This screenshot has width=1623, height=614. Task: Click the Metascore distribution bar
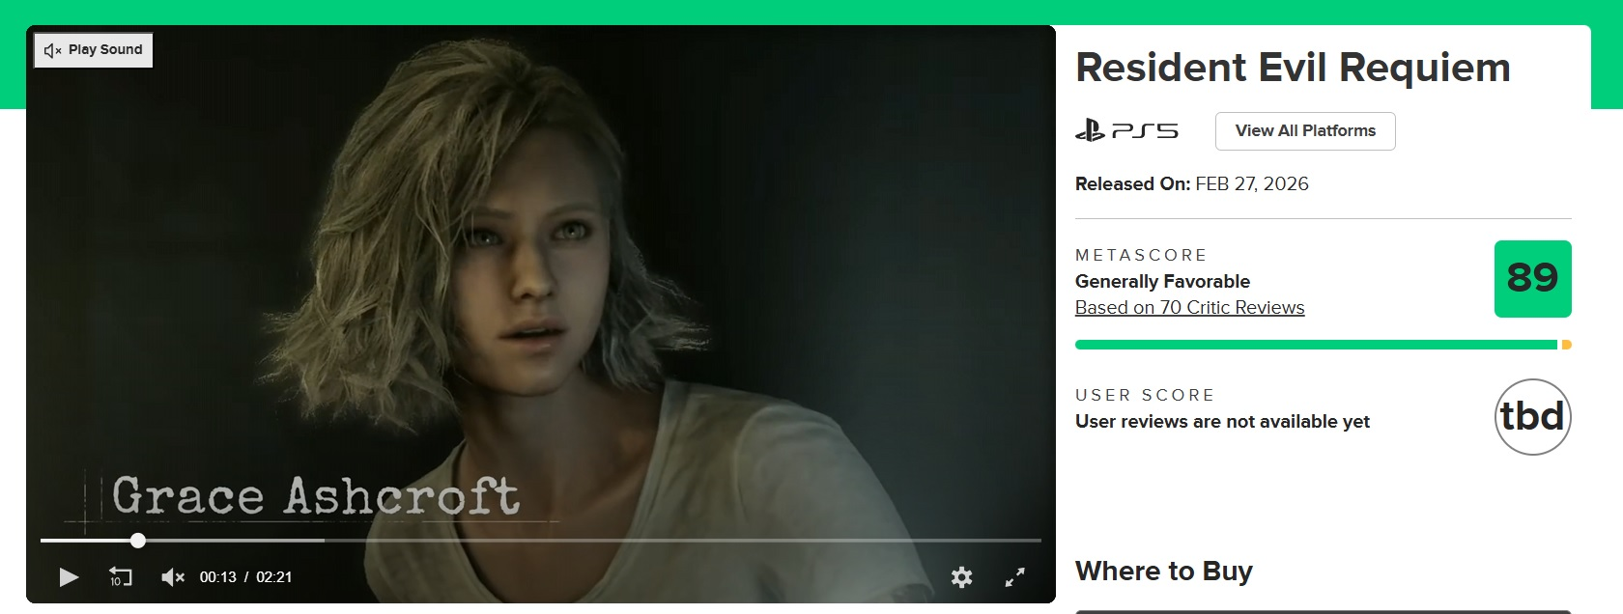1323,345
